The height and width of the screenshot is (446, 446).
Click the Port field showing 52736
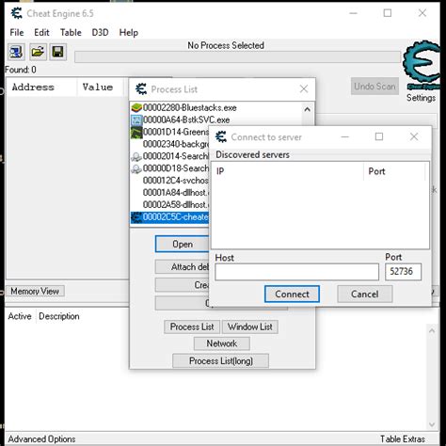tap(404, 272)
